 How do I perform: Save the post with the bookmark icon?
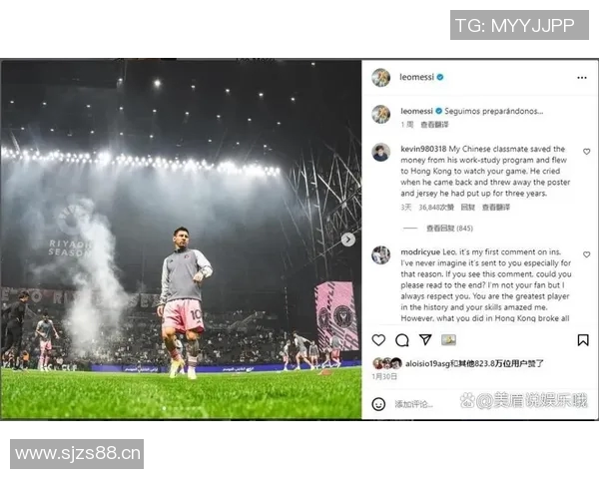(583, 339)
